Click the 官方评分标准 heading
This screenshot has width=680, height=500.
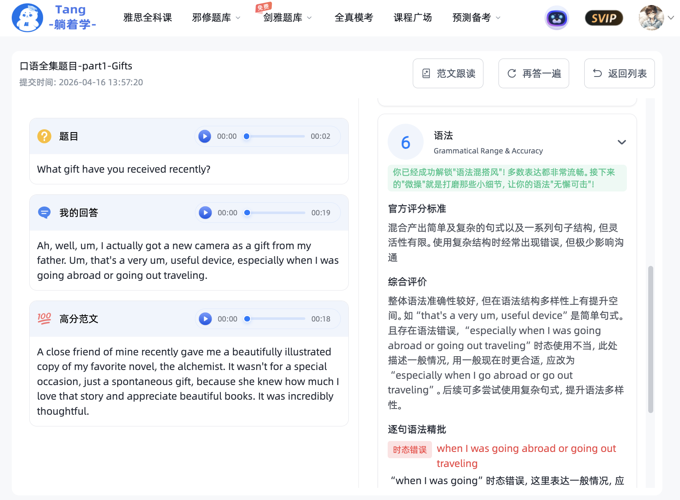coord(417,209)
